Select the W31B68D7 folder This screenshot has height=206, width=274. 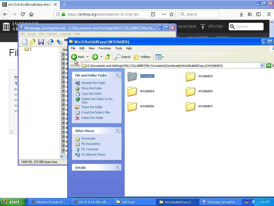[x=199, y=106]
